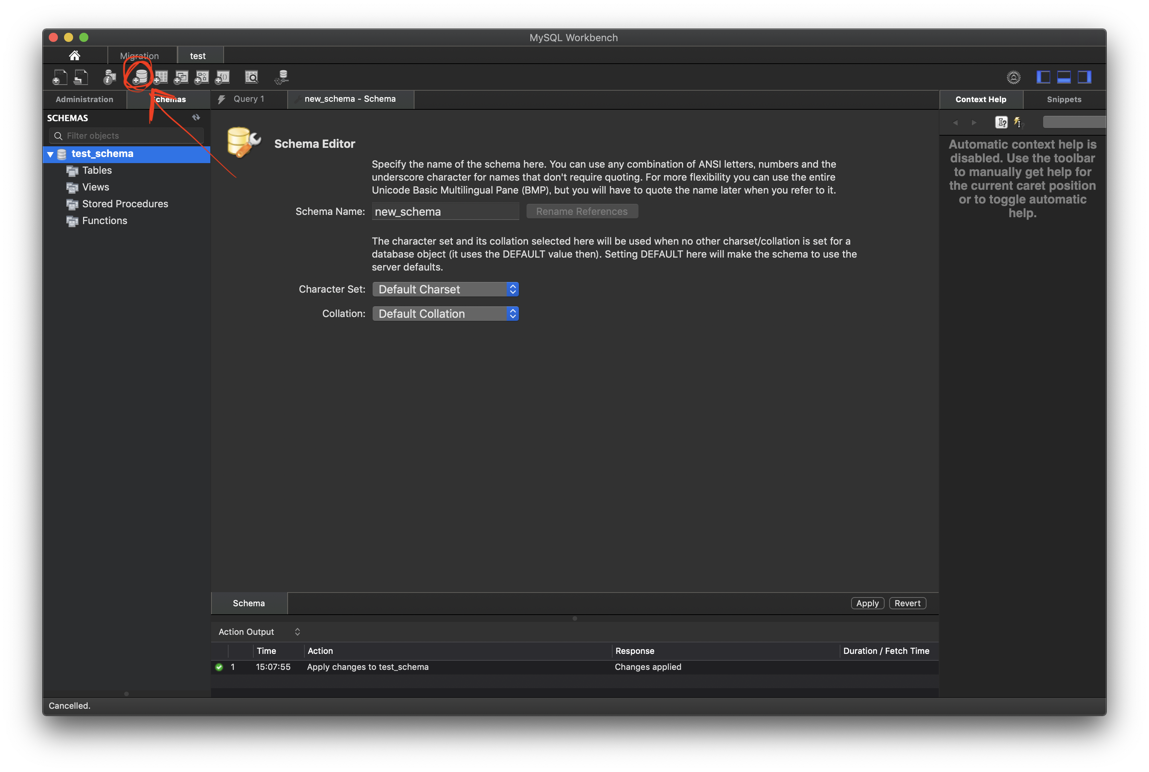Click the Revert button

pyautogui.click(x=907, y=603)
